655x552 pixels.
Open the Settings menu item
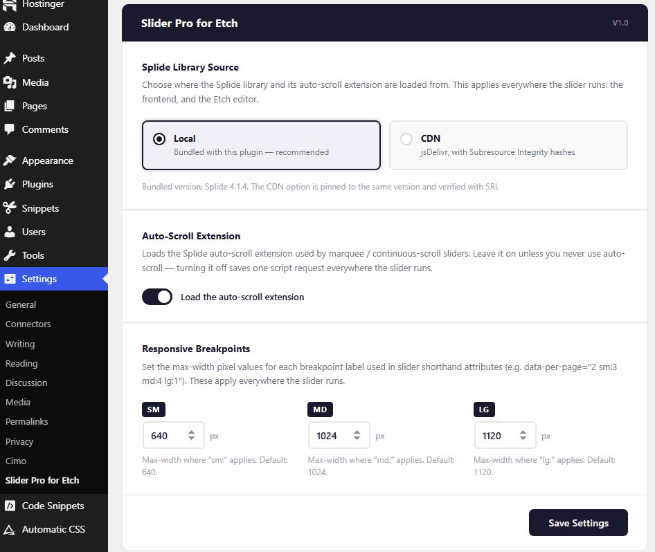pos(54,279)
